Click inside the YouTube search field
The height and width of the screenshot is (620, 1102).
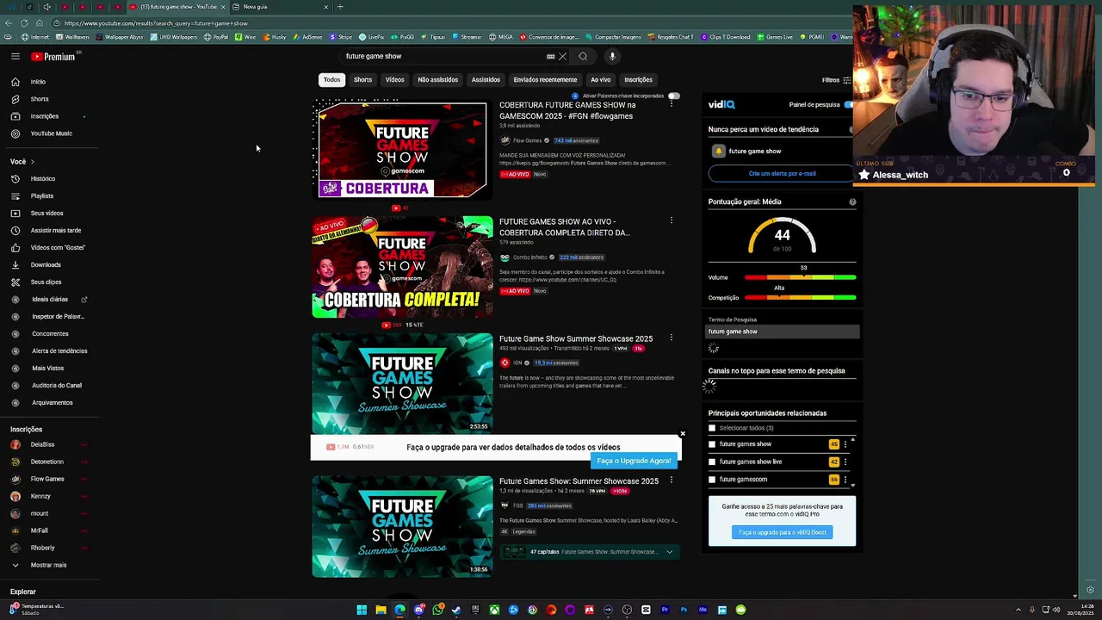(443, 57)
